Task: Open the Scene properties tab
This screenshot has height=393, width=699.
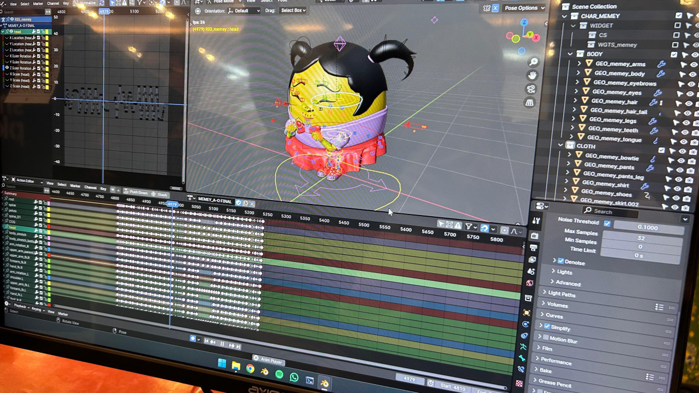Action: [x=531, y=271]
